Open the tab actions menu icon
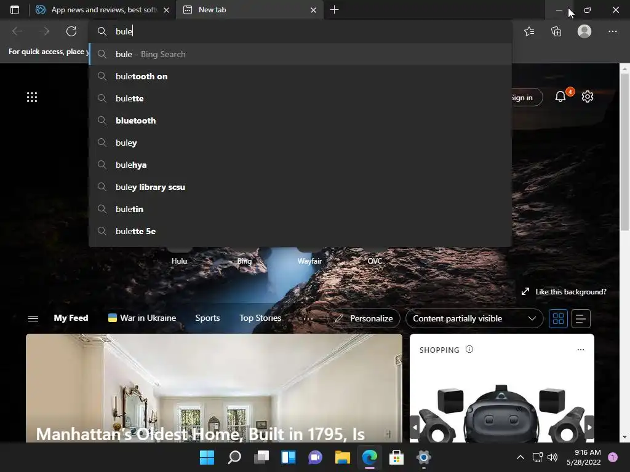Screen dimensions: 630x472 pyautogui.click(x=15, y=10)
